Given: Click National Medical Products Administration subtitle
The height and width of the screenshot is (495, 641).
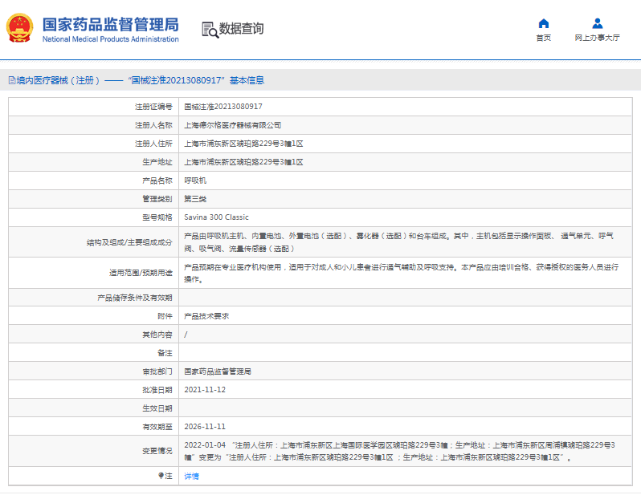Looking at the screenshot, I should [x=110, y=39].
